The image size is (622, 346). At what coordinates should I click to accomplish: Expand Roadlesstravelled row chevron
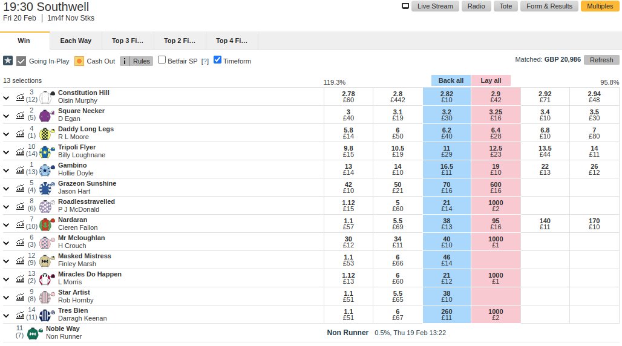point(6,207)
